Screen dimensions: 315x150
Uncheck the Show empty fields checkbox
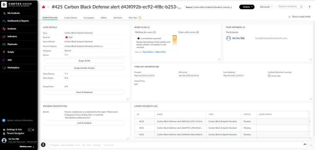(x=289, y=17)
